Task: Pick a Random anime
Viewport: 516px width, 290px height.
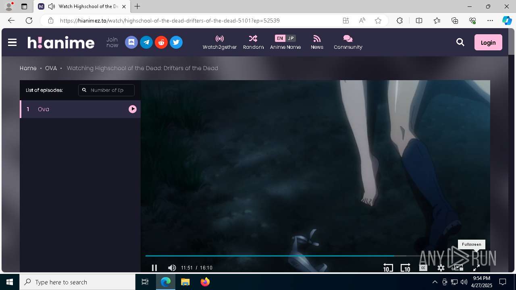Action: pos(253,42)
